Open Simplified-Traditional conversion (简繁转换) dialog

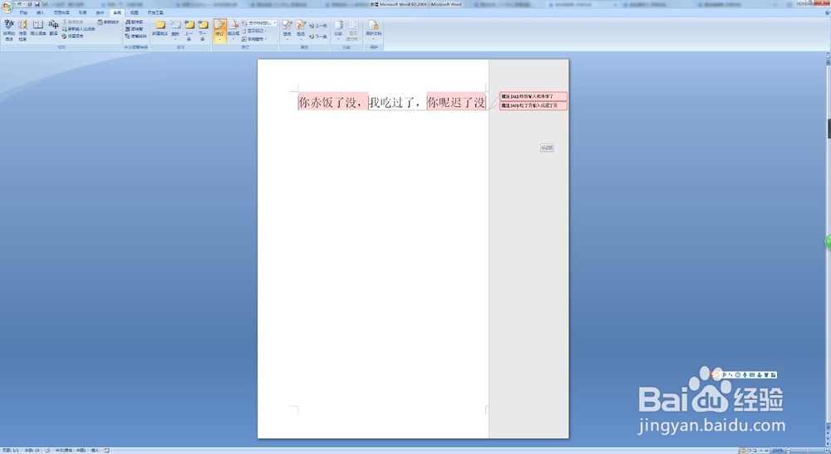coord(135,36)
